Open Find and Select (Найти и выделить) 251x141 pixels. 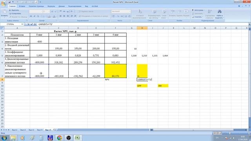tap(220, 14)
